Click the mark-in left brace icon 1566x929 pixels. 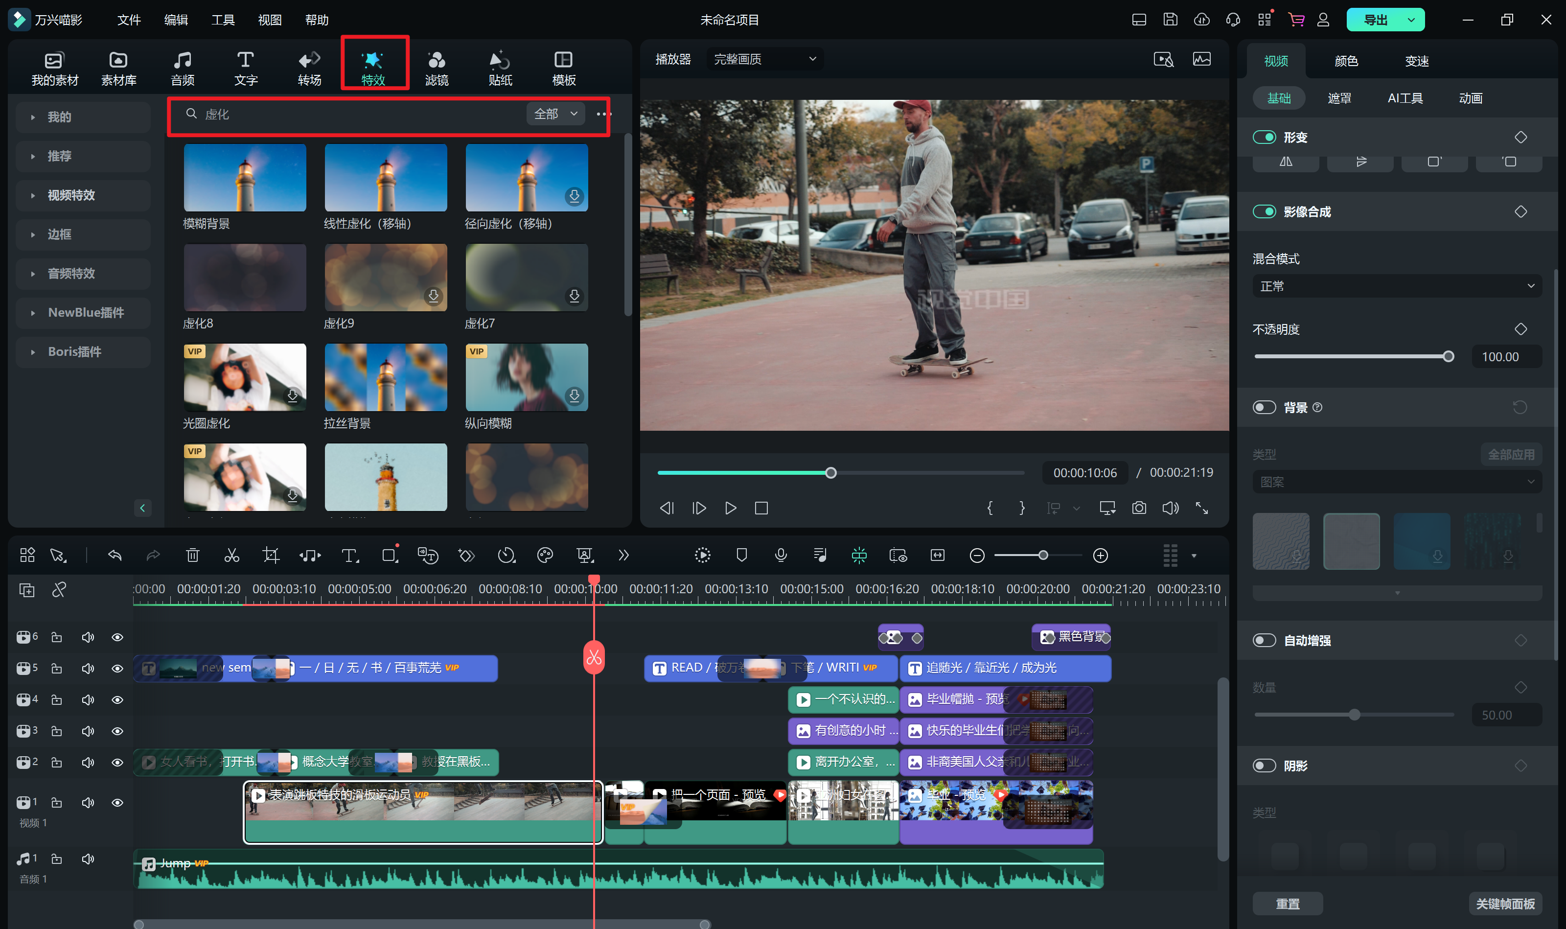point(990,508)
